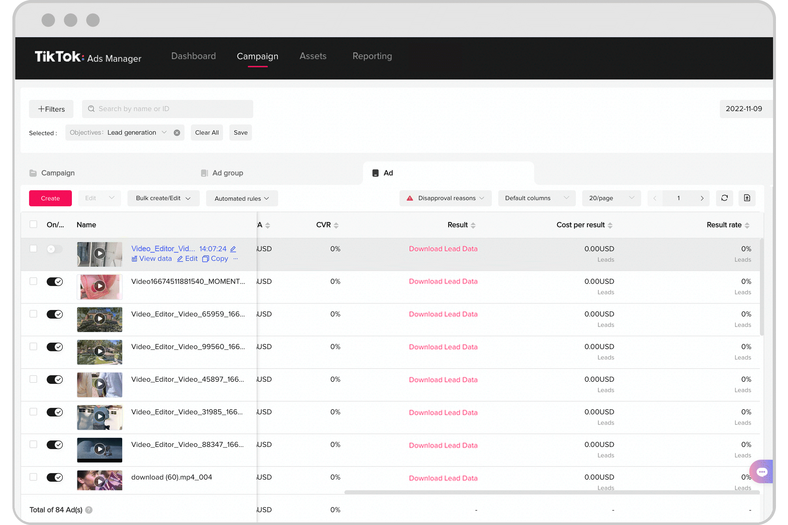Click the next page arrow in pagination
The height and width of the screenshot is (525, 788).
(701, 198)
